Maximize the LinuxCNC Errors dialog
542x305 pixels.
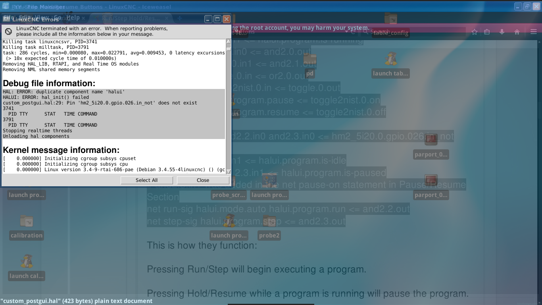click(x=217, y=19)
